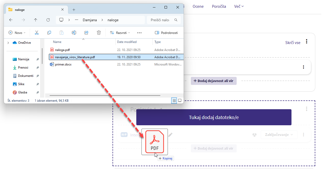Open the Več menu
Viewport: 322px width, 169px height.
click(239, 6)
